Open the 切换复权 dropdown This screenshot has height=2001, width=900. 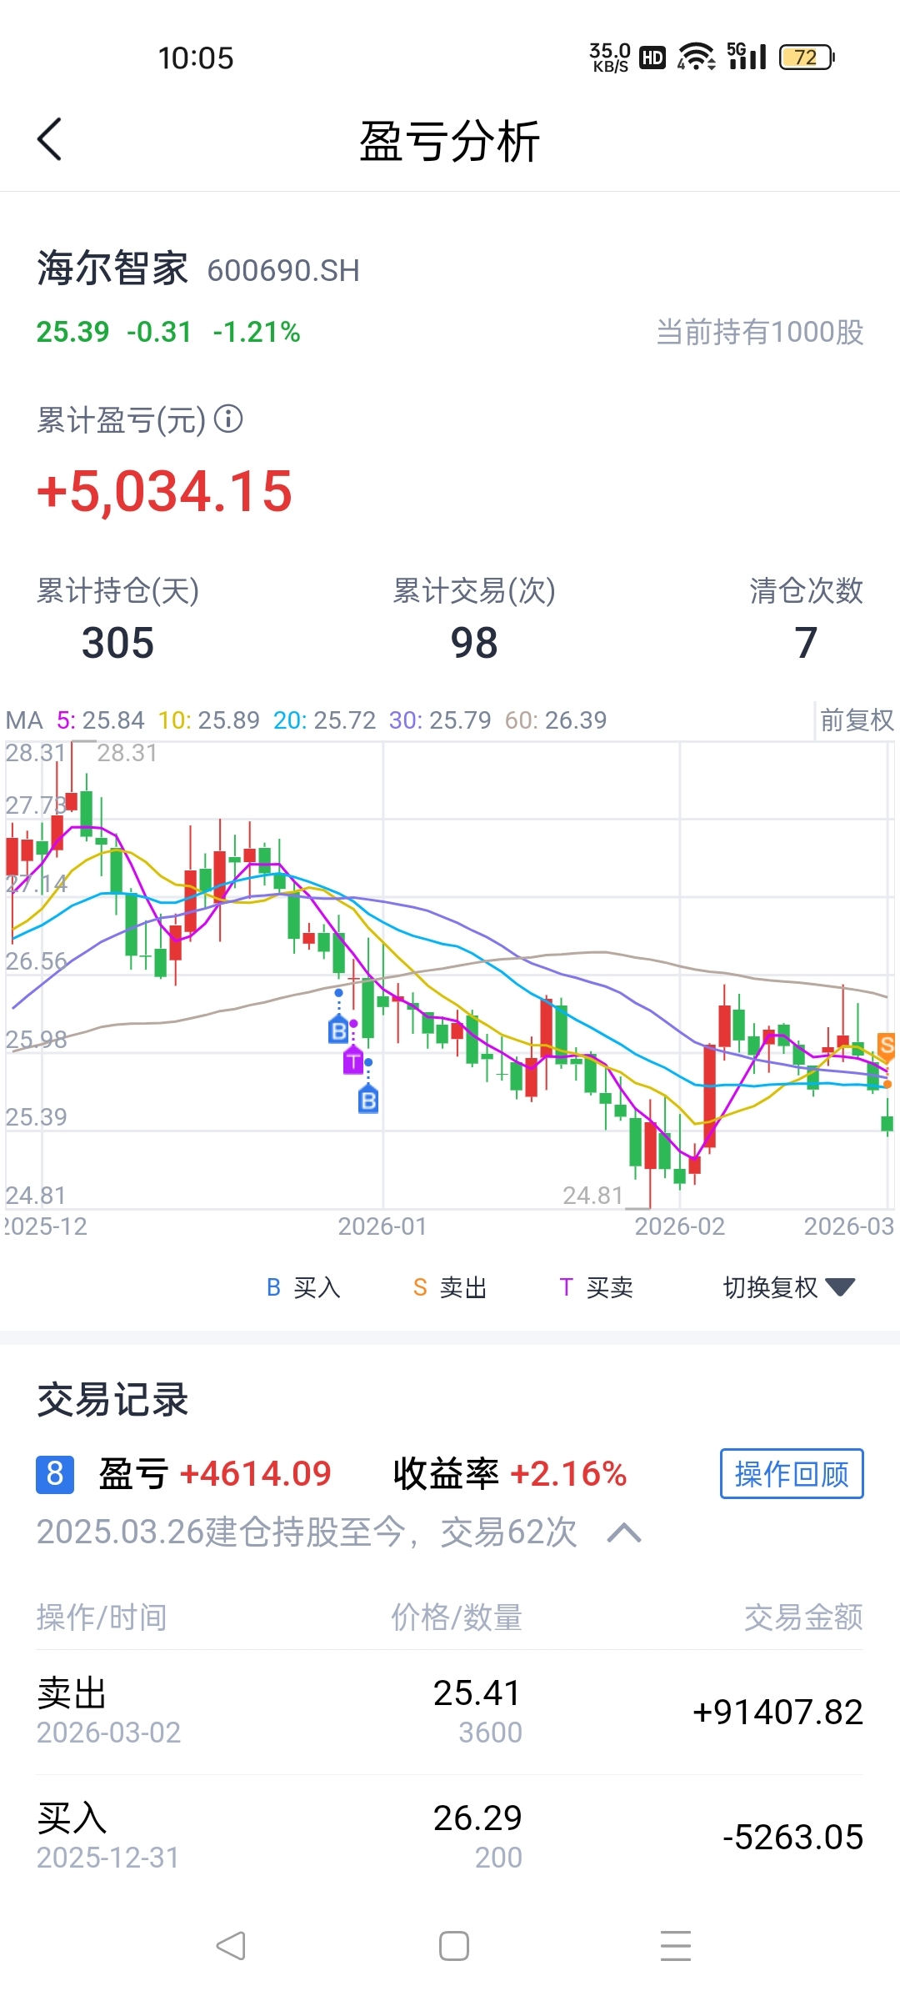[787, 1287]
